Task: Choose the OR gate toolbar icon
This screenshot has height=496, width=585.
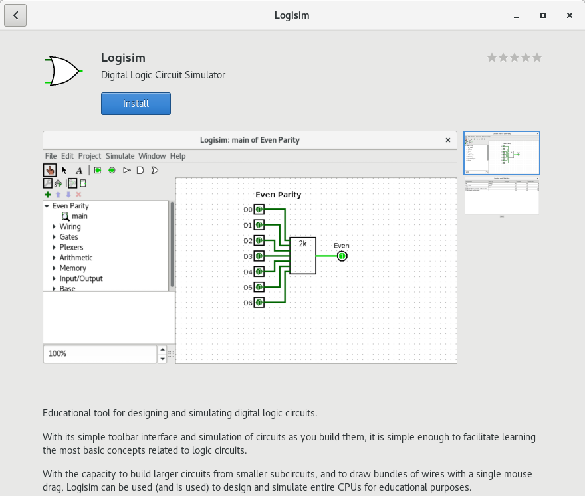Action: [x=154, y=170]
